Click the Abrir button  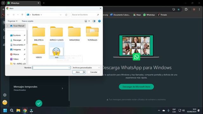point(78,72)
